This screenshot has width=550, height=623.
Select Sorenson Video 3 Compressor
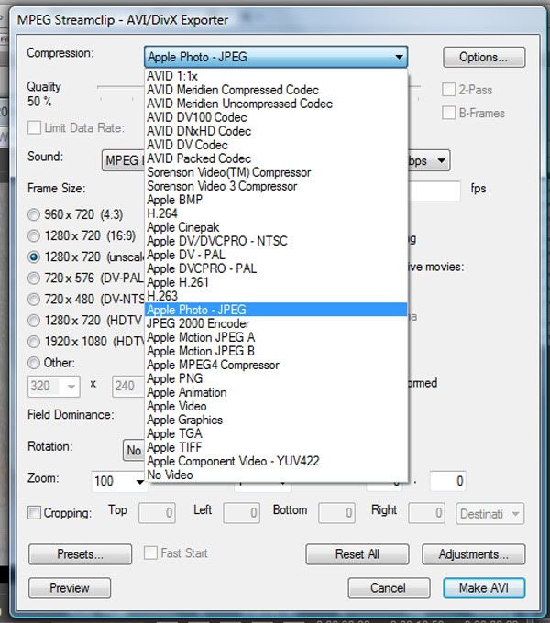tap(276, 186)
